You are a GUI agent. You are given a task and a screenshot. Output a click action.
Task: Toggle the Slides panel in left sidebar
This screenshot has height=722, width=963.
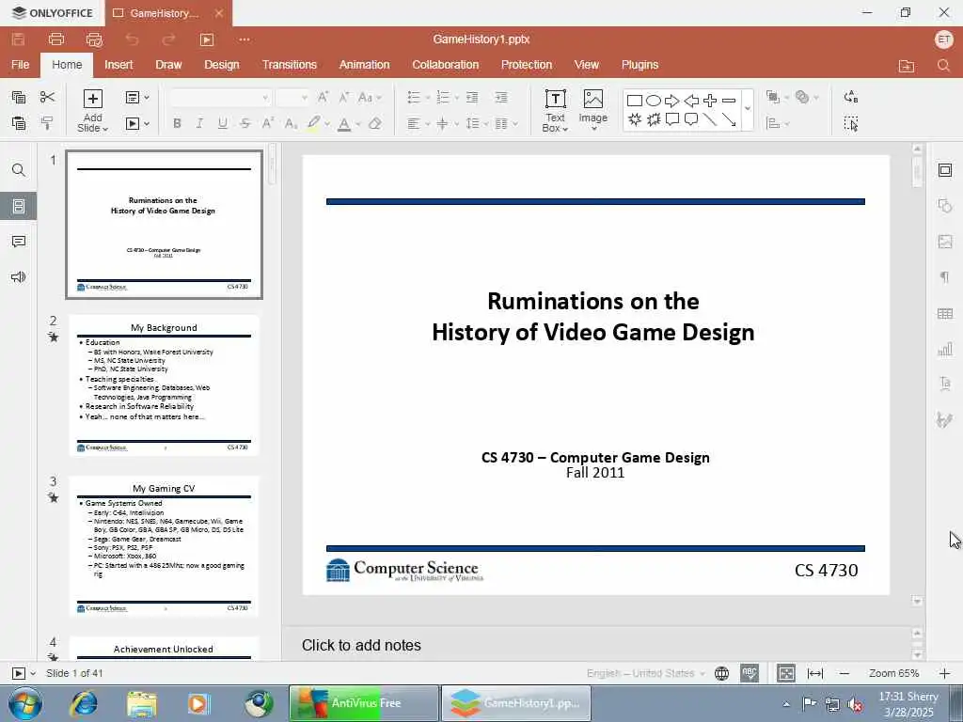(19, 206)
